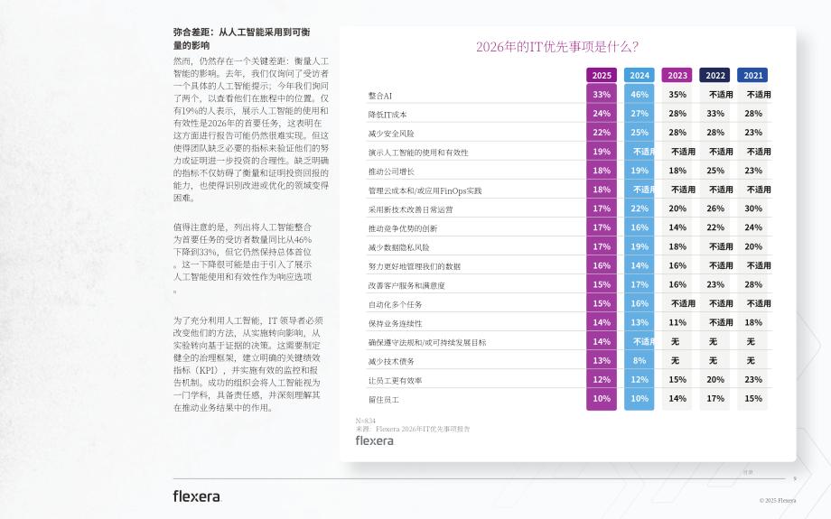
Task: Click the 2022 value 25% in 推动公司增长 row
Action: pos(715,171)
